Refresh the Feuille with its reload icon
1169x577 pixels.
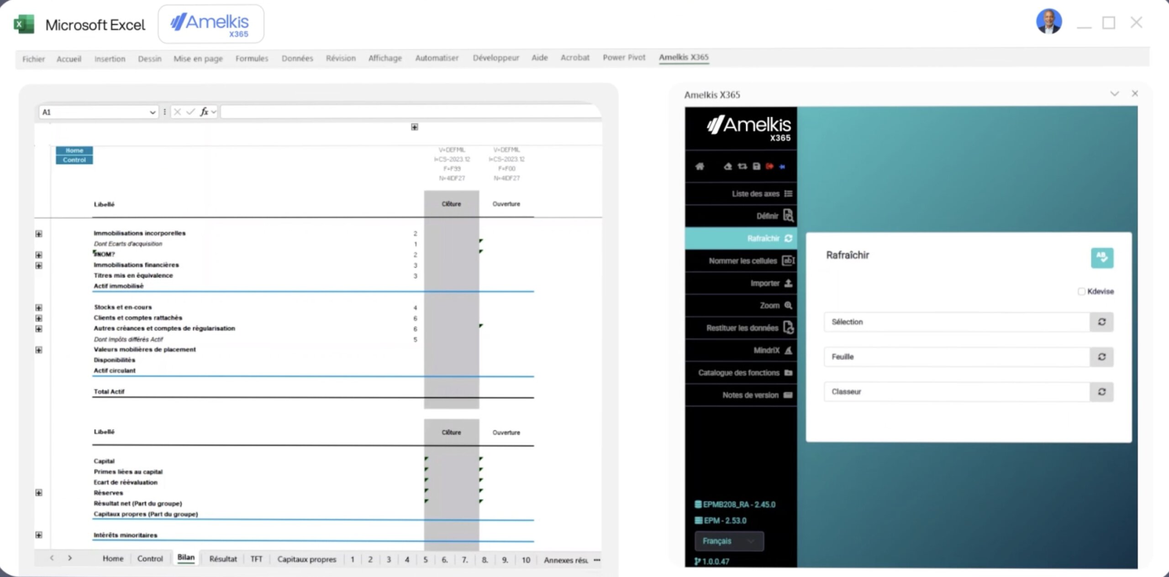(x=1101, y=357)
